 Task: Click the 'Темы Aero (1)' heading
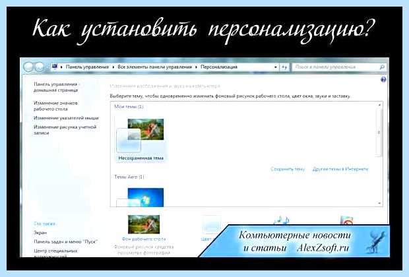tap(129, 177)
